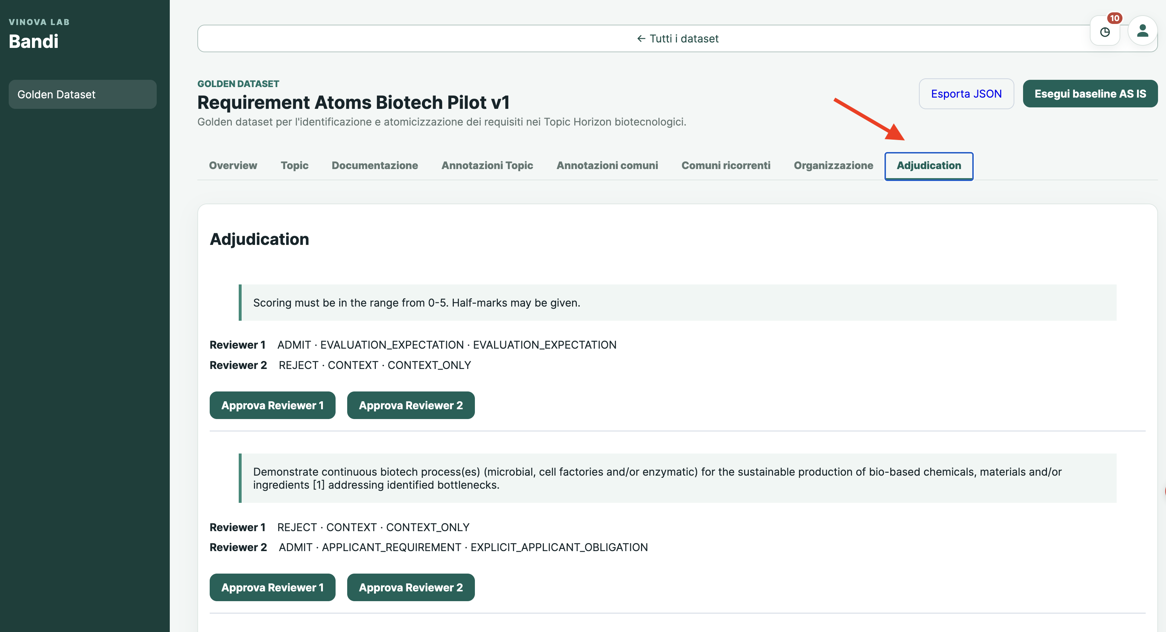Click the 'Demonstrate continuous biotech process' quote
1166x632 pixels.
(x=677, y=478)
